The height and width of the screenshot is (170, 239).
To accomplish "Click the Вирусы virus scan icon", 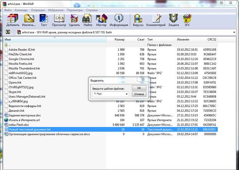I will (x=138, y=18).
